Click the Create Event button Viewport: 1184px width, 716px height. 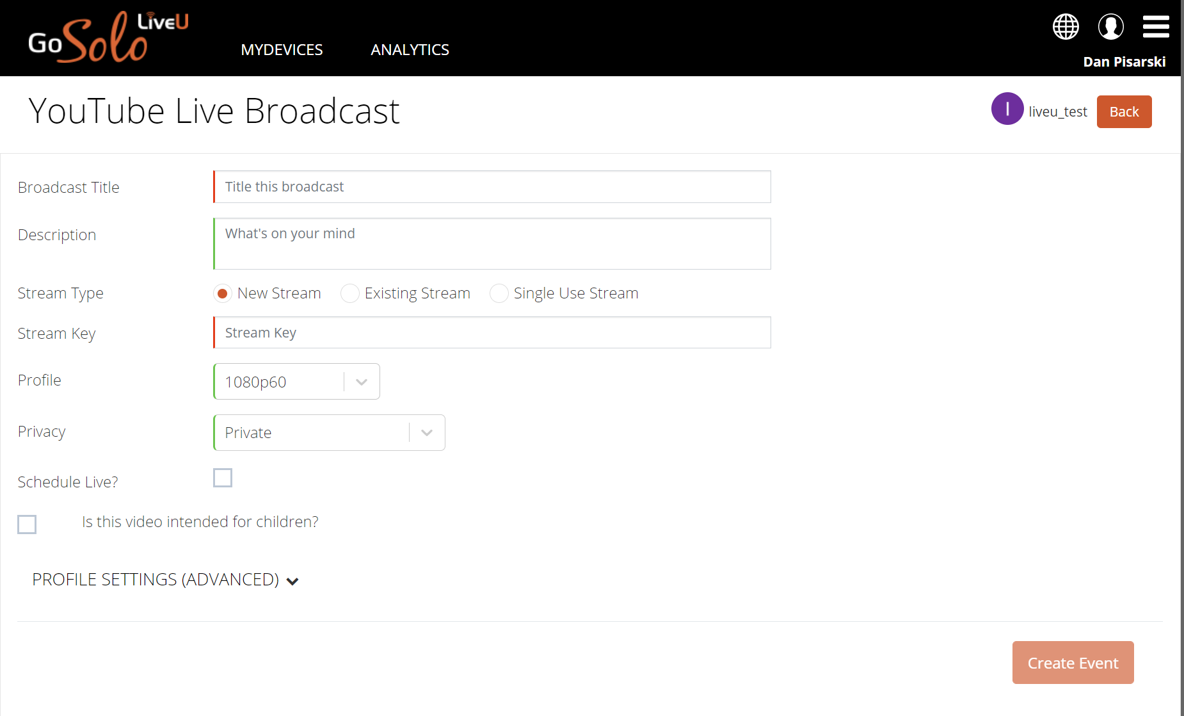tap(1073, 662)
